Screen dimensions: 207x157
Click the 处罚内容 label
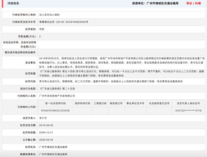pyautogui.click(x=31, y=82)
